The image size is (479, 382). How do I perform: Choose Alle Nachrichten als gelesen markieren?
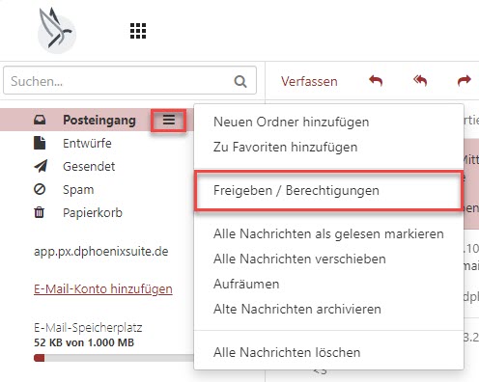pyautogui.click(x=328, y=233)
